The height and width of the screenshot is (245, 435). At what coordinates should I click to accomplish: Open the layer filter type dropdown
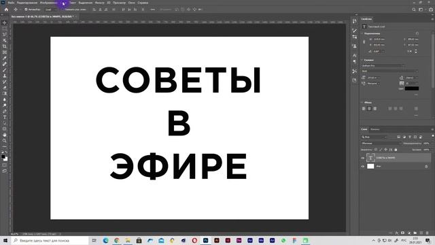pyautogui.click(x=375, y=137)
